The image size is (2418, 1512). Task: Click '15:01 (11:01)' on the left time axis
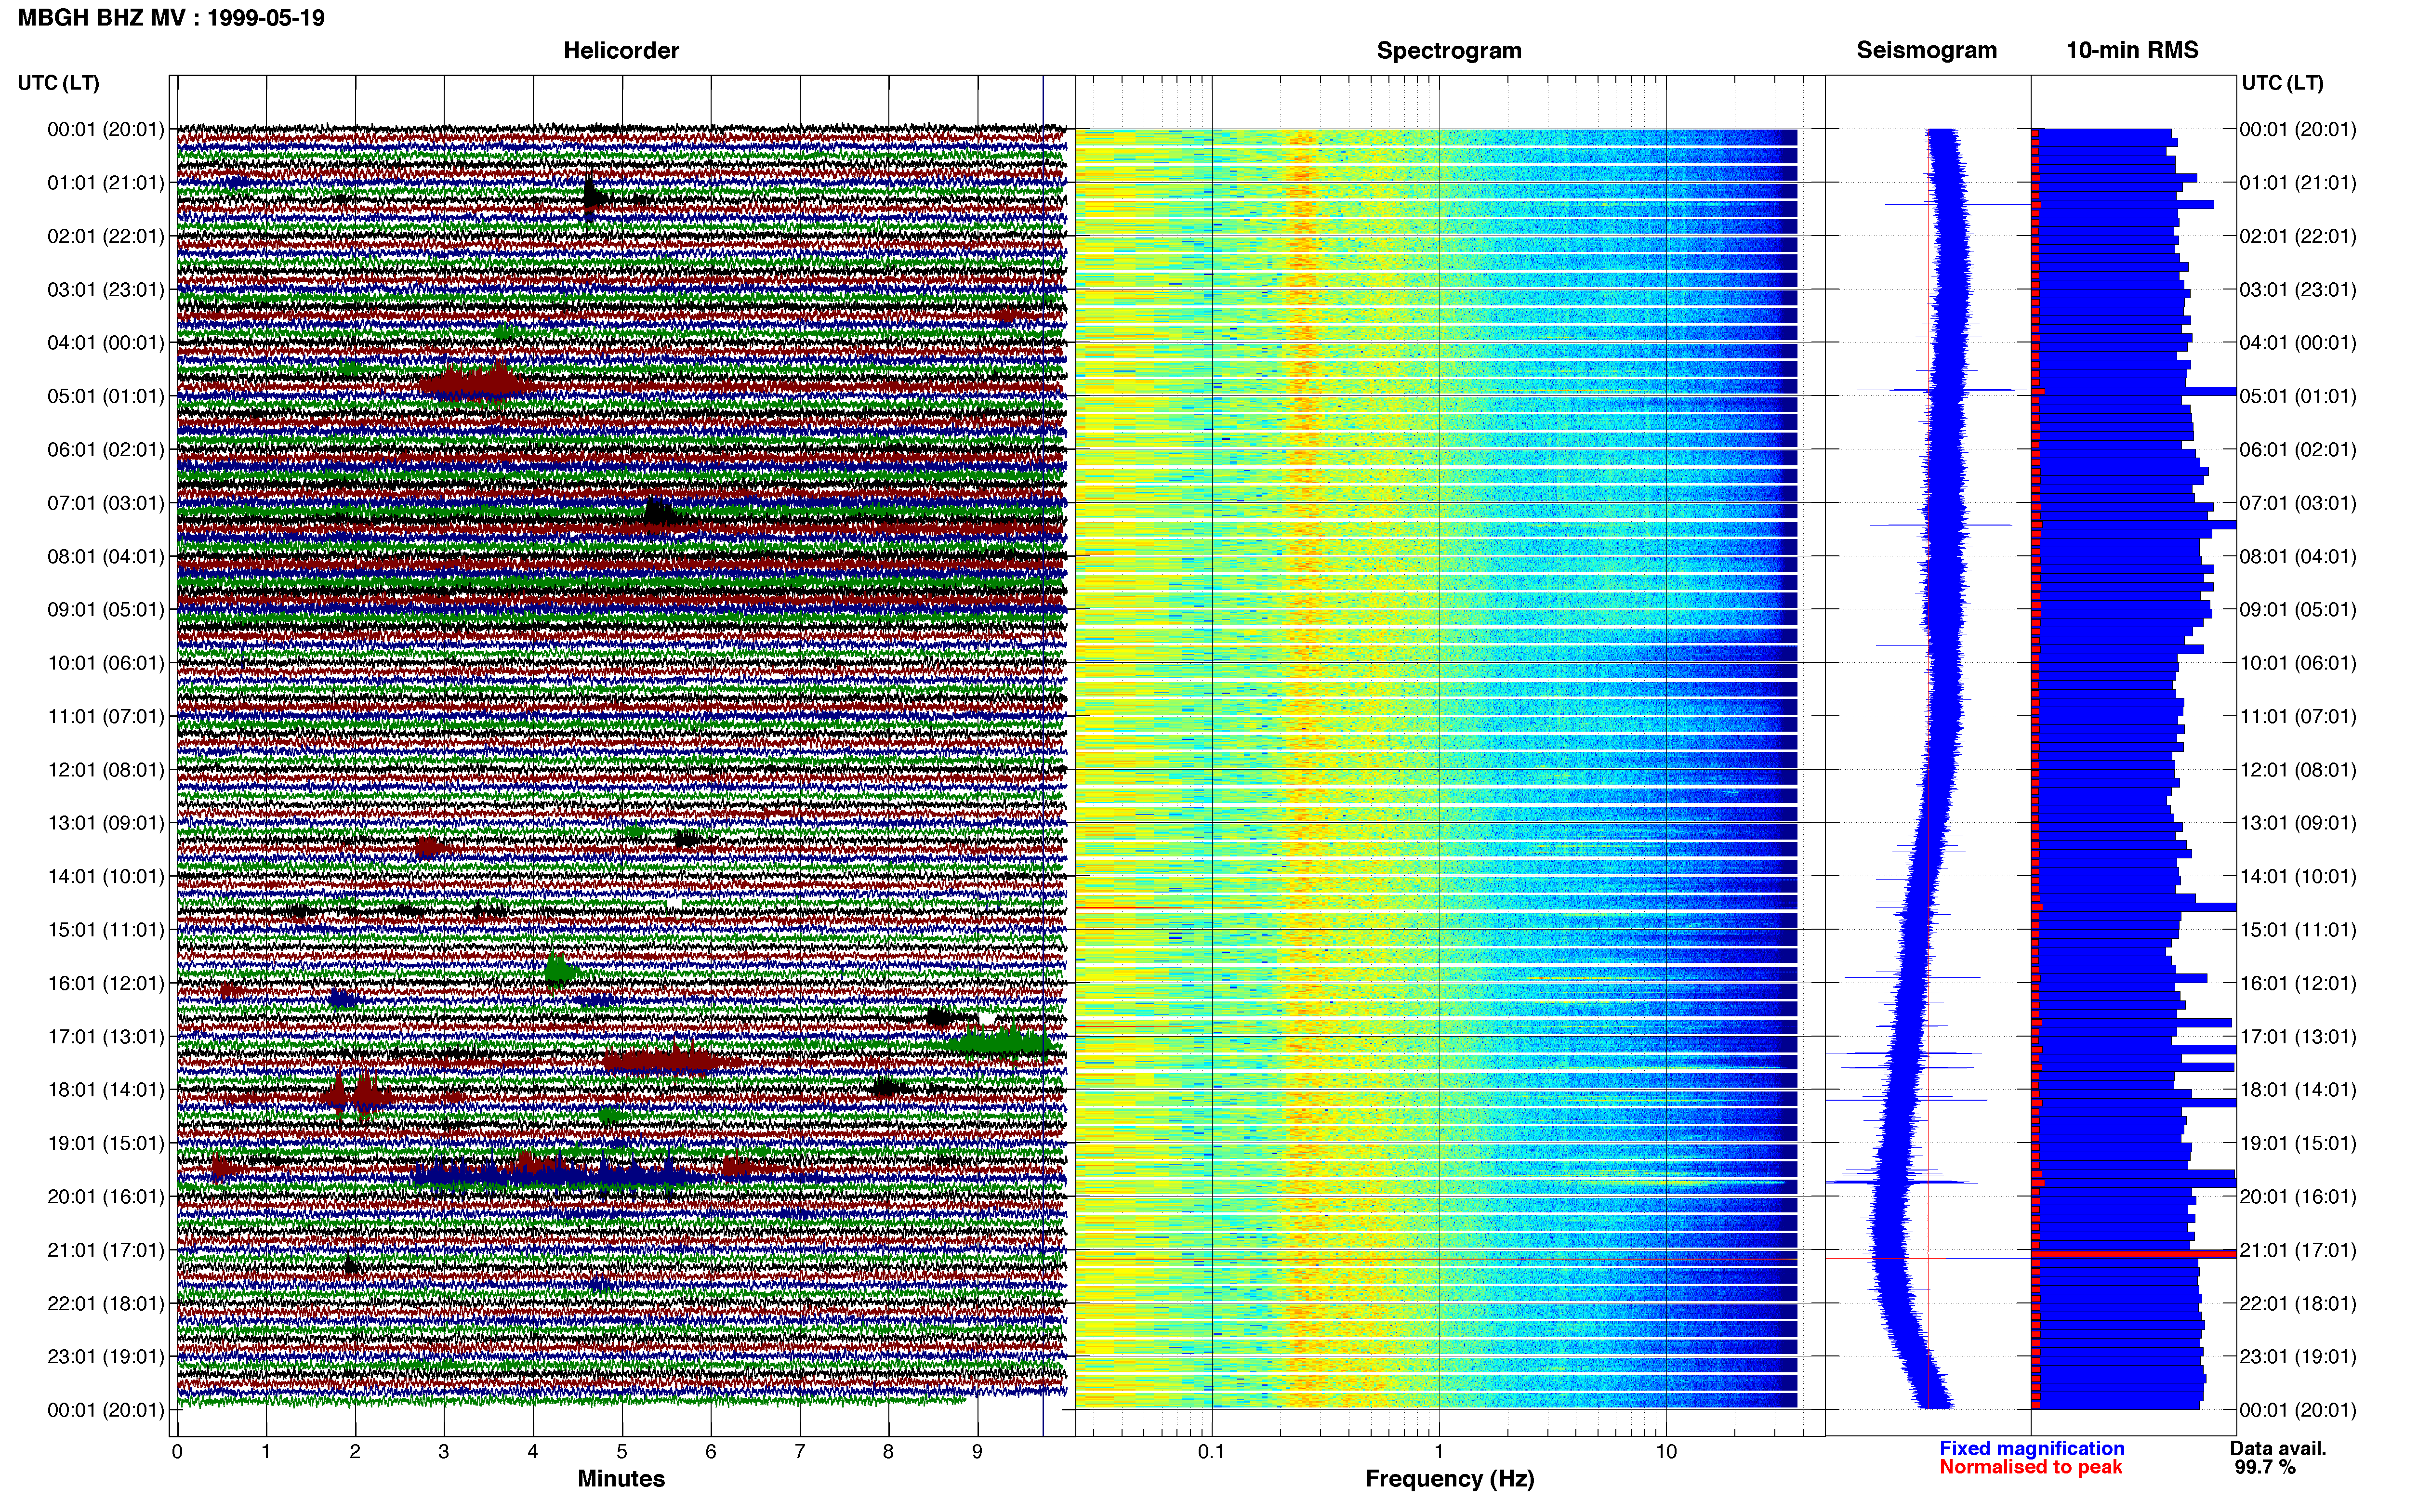pos(105,929)
